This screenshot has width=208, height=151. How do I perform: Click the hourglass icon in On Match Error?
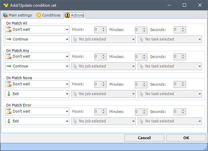click(x=9, y=112)
